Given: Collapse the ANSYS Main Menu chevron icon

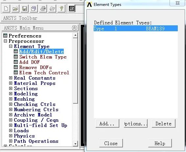Looking at the screenshot, I should [74, 28].
